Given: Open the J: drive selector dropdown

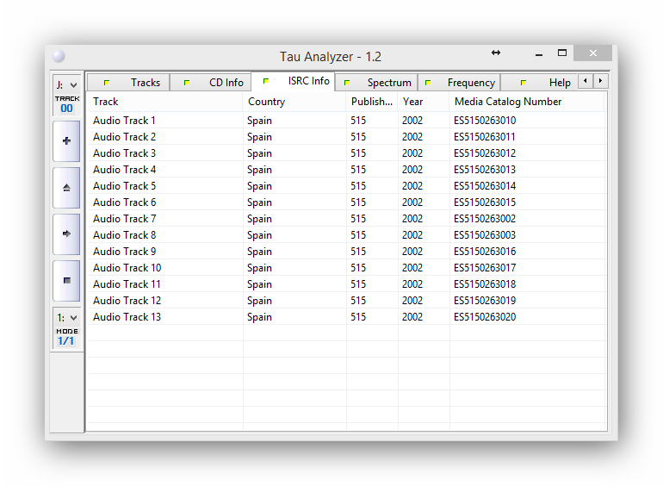Looking at the screenshot, I should click(x=66, y=84).
